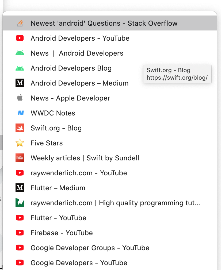Open News - Apple Developer bookmark
The width and height of the screenshot is (221, 270).
(x=110, y=98)
